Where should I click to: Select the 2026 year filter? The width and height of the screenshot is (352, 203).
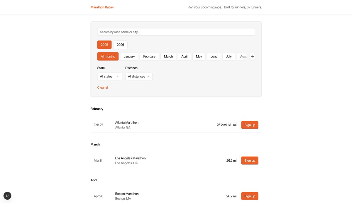(120, 45)
